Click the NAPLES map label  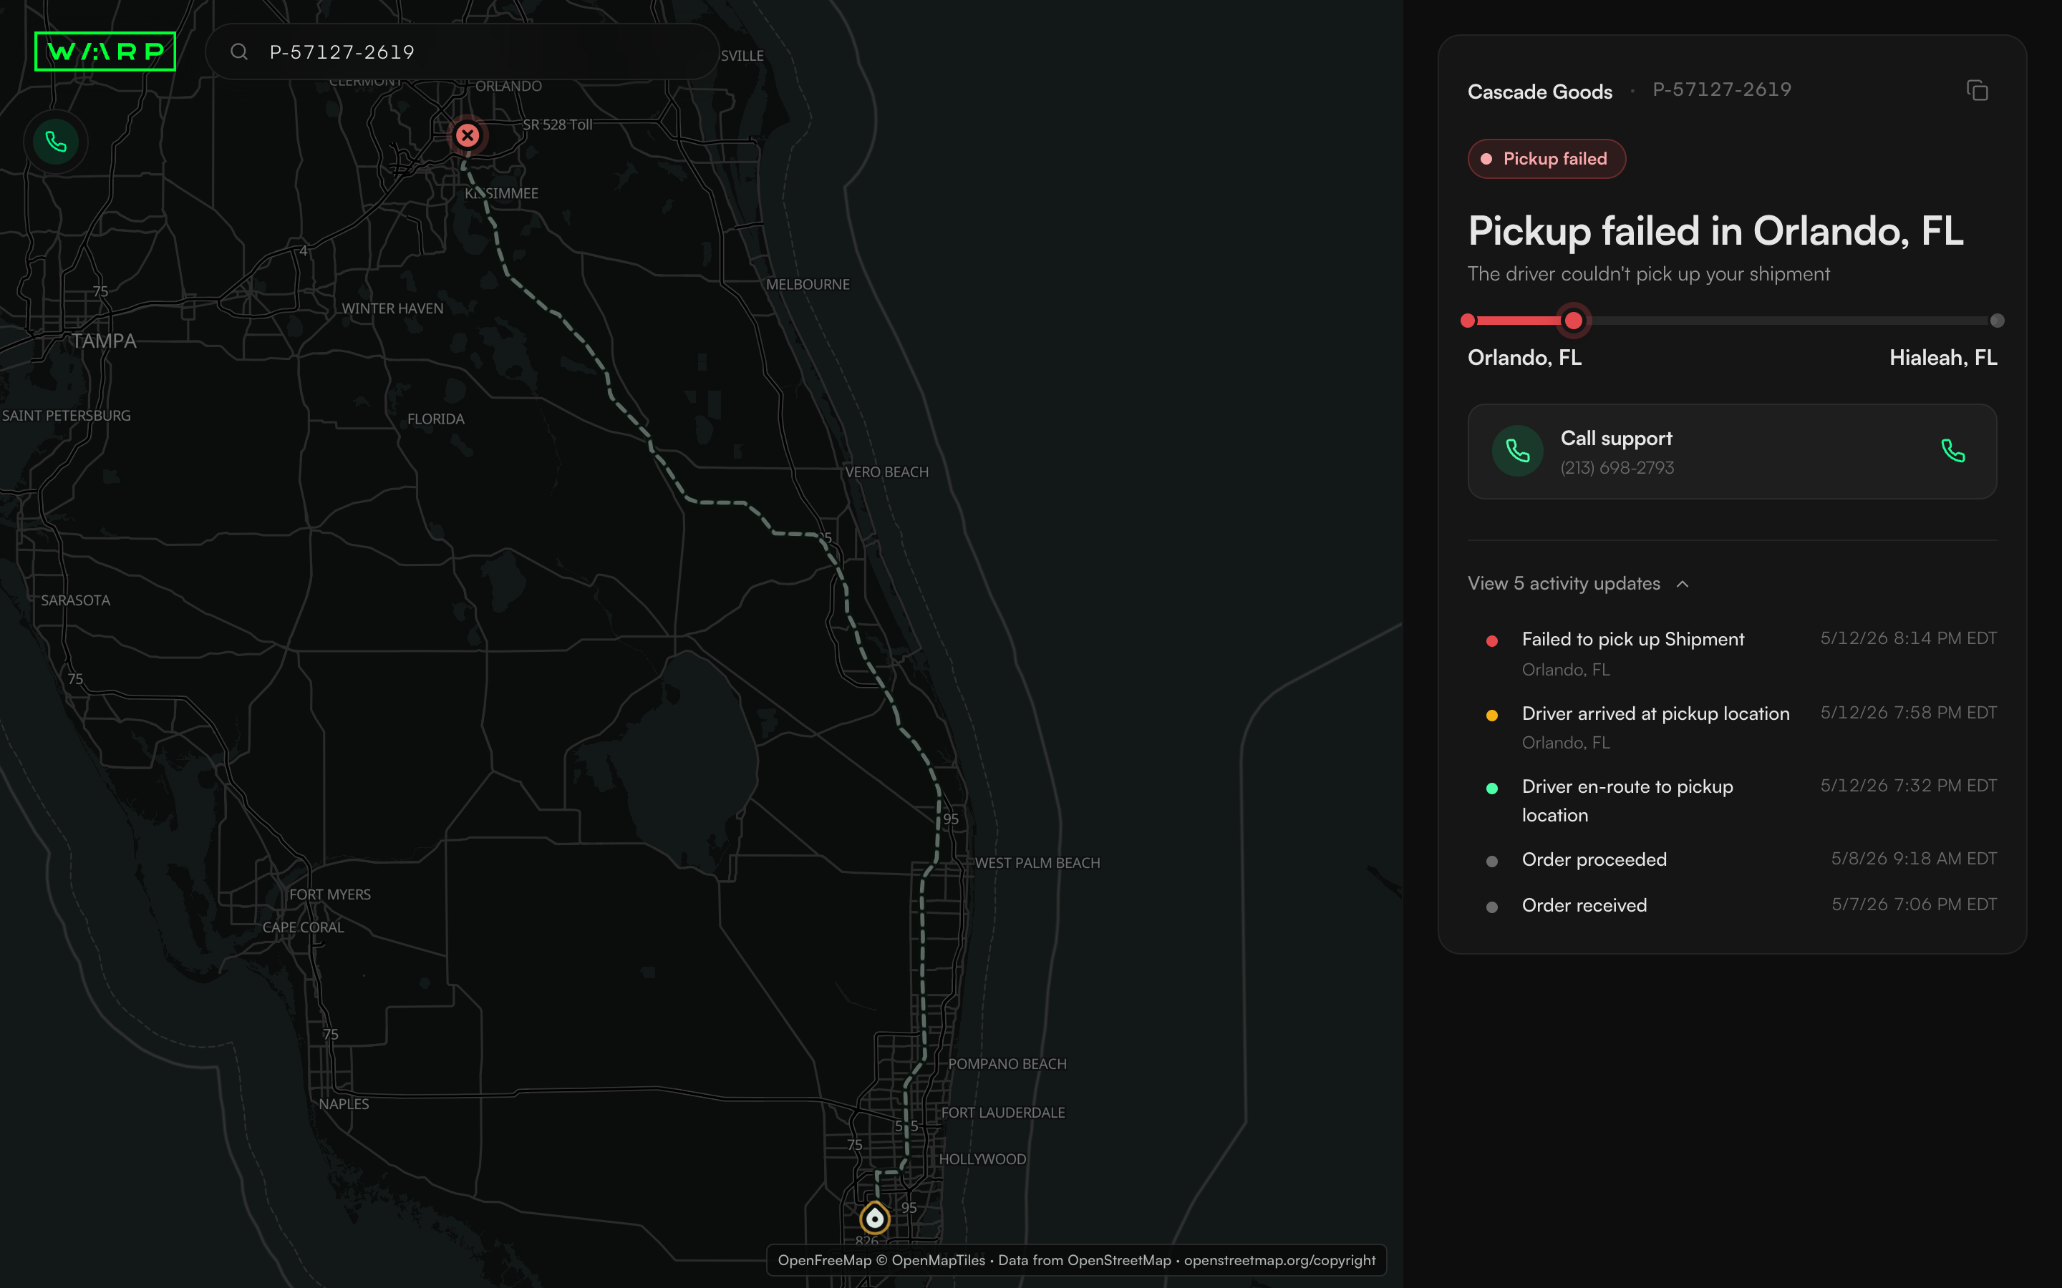pos(344,1104)
